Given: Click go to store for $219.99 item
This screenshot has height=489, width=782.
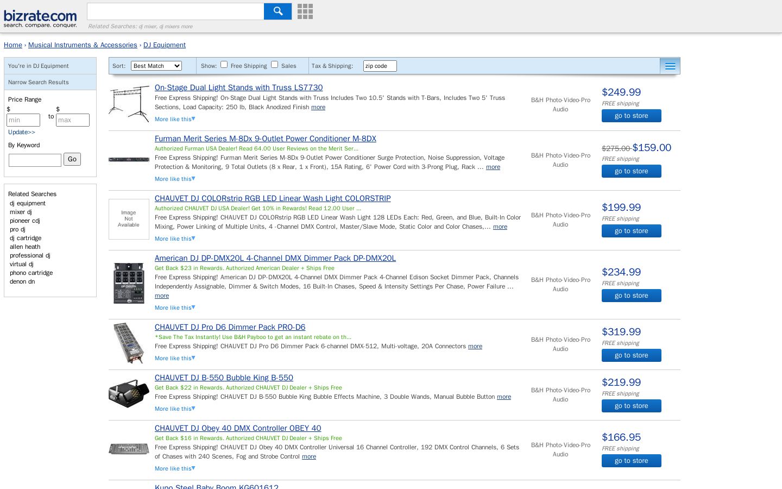Looking at the screenshot, I should pos(632,406).
